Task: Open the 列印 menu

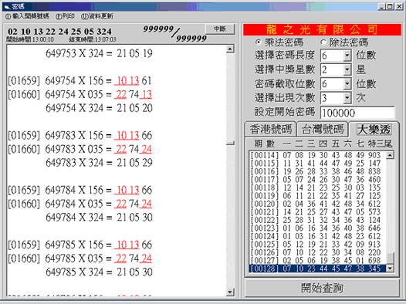Action: tap(65, 16)
